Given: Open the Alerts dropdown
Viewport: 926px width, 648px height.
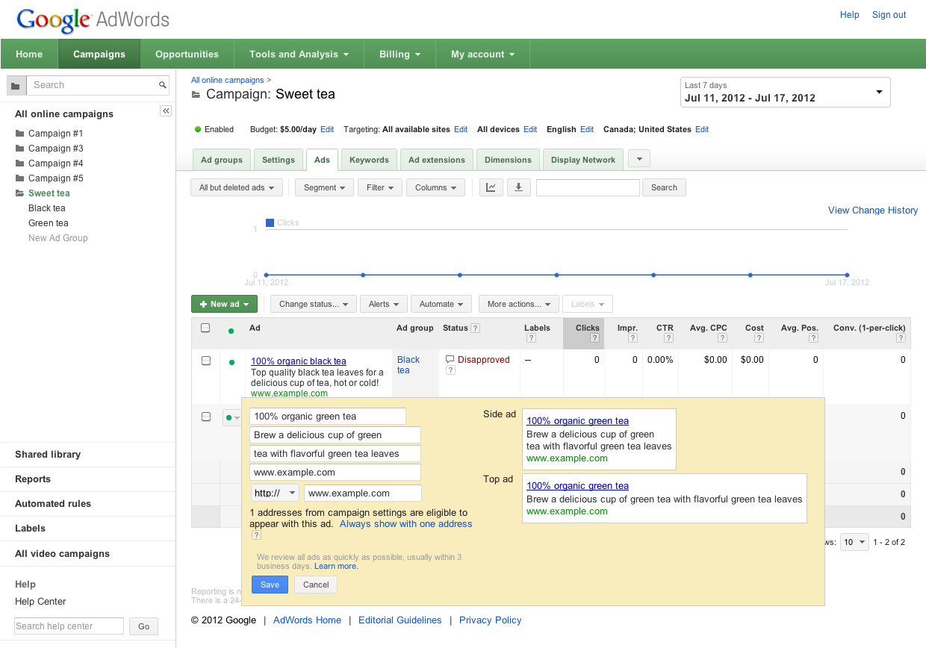Looking at the screenshot, I should coord(384,304).
